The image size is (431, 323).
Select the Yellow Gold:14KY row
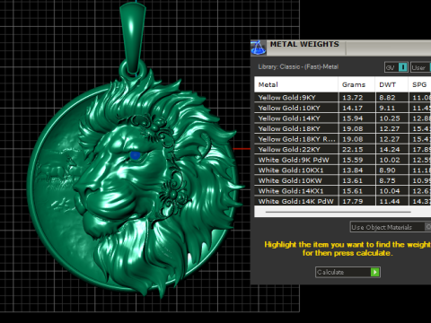(343, 118)
